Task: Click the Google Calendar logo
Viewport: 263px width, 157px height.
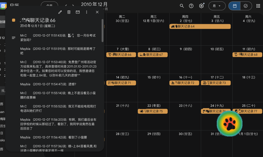Action: coord(3,5)
